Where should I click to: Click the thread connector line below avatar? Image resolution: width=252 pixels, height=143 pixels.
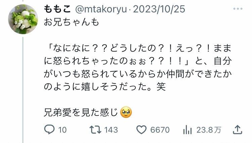pos(23,90)
